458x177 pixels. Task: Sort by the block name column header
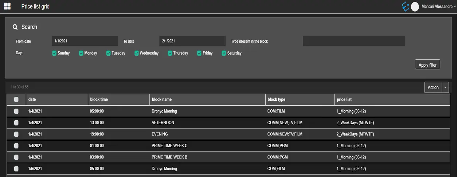pos(162,99)
